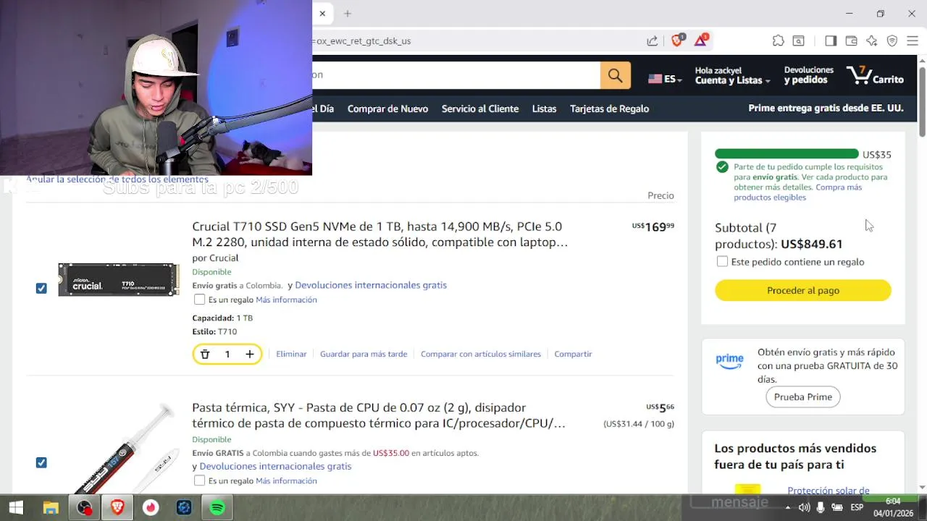Toggle the browser sidebar panel icon
Viewport: 927px width, 521px height.
tap(831, 41)
